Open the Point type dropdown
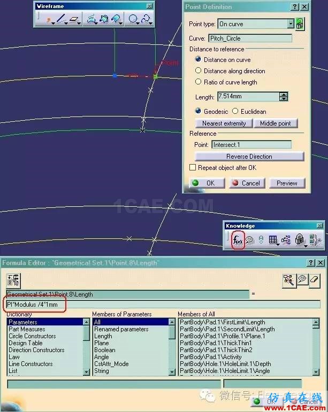This screenshot has height=412, width=328. [x=291, y=24]
